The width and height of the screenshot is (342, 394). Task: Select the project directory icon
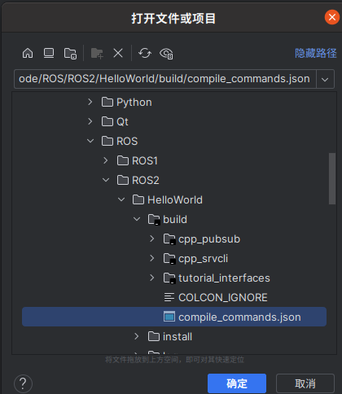click(x=70, y=53)
